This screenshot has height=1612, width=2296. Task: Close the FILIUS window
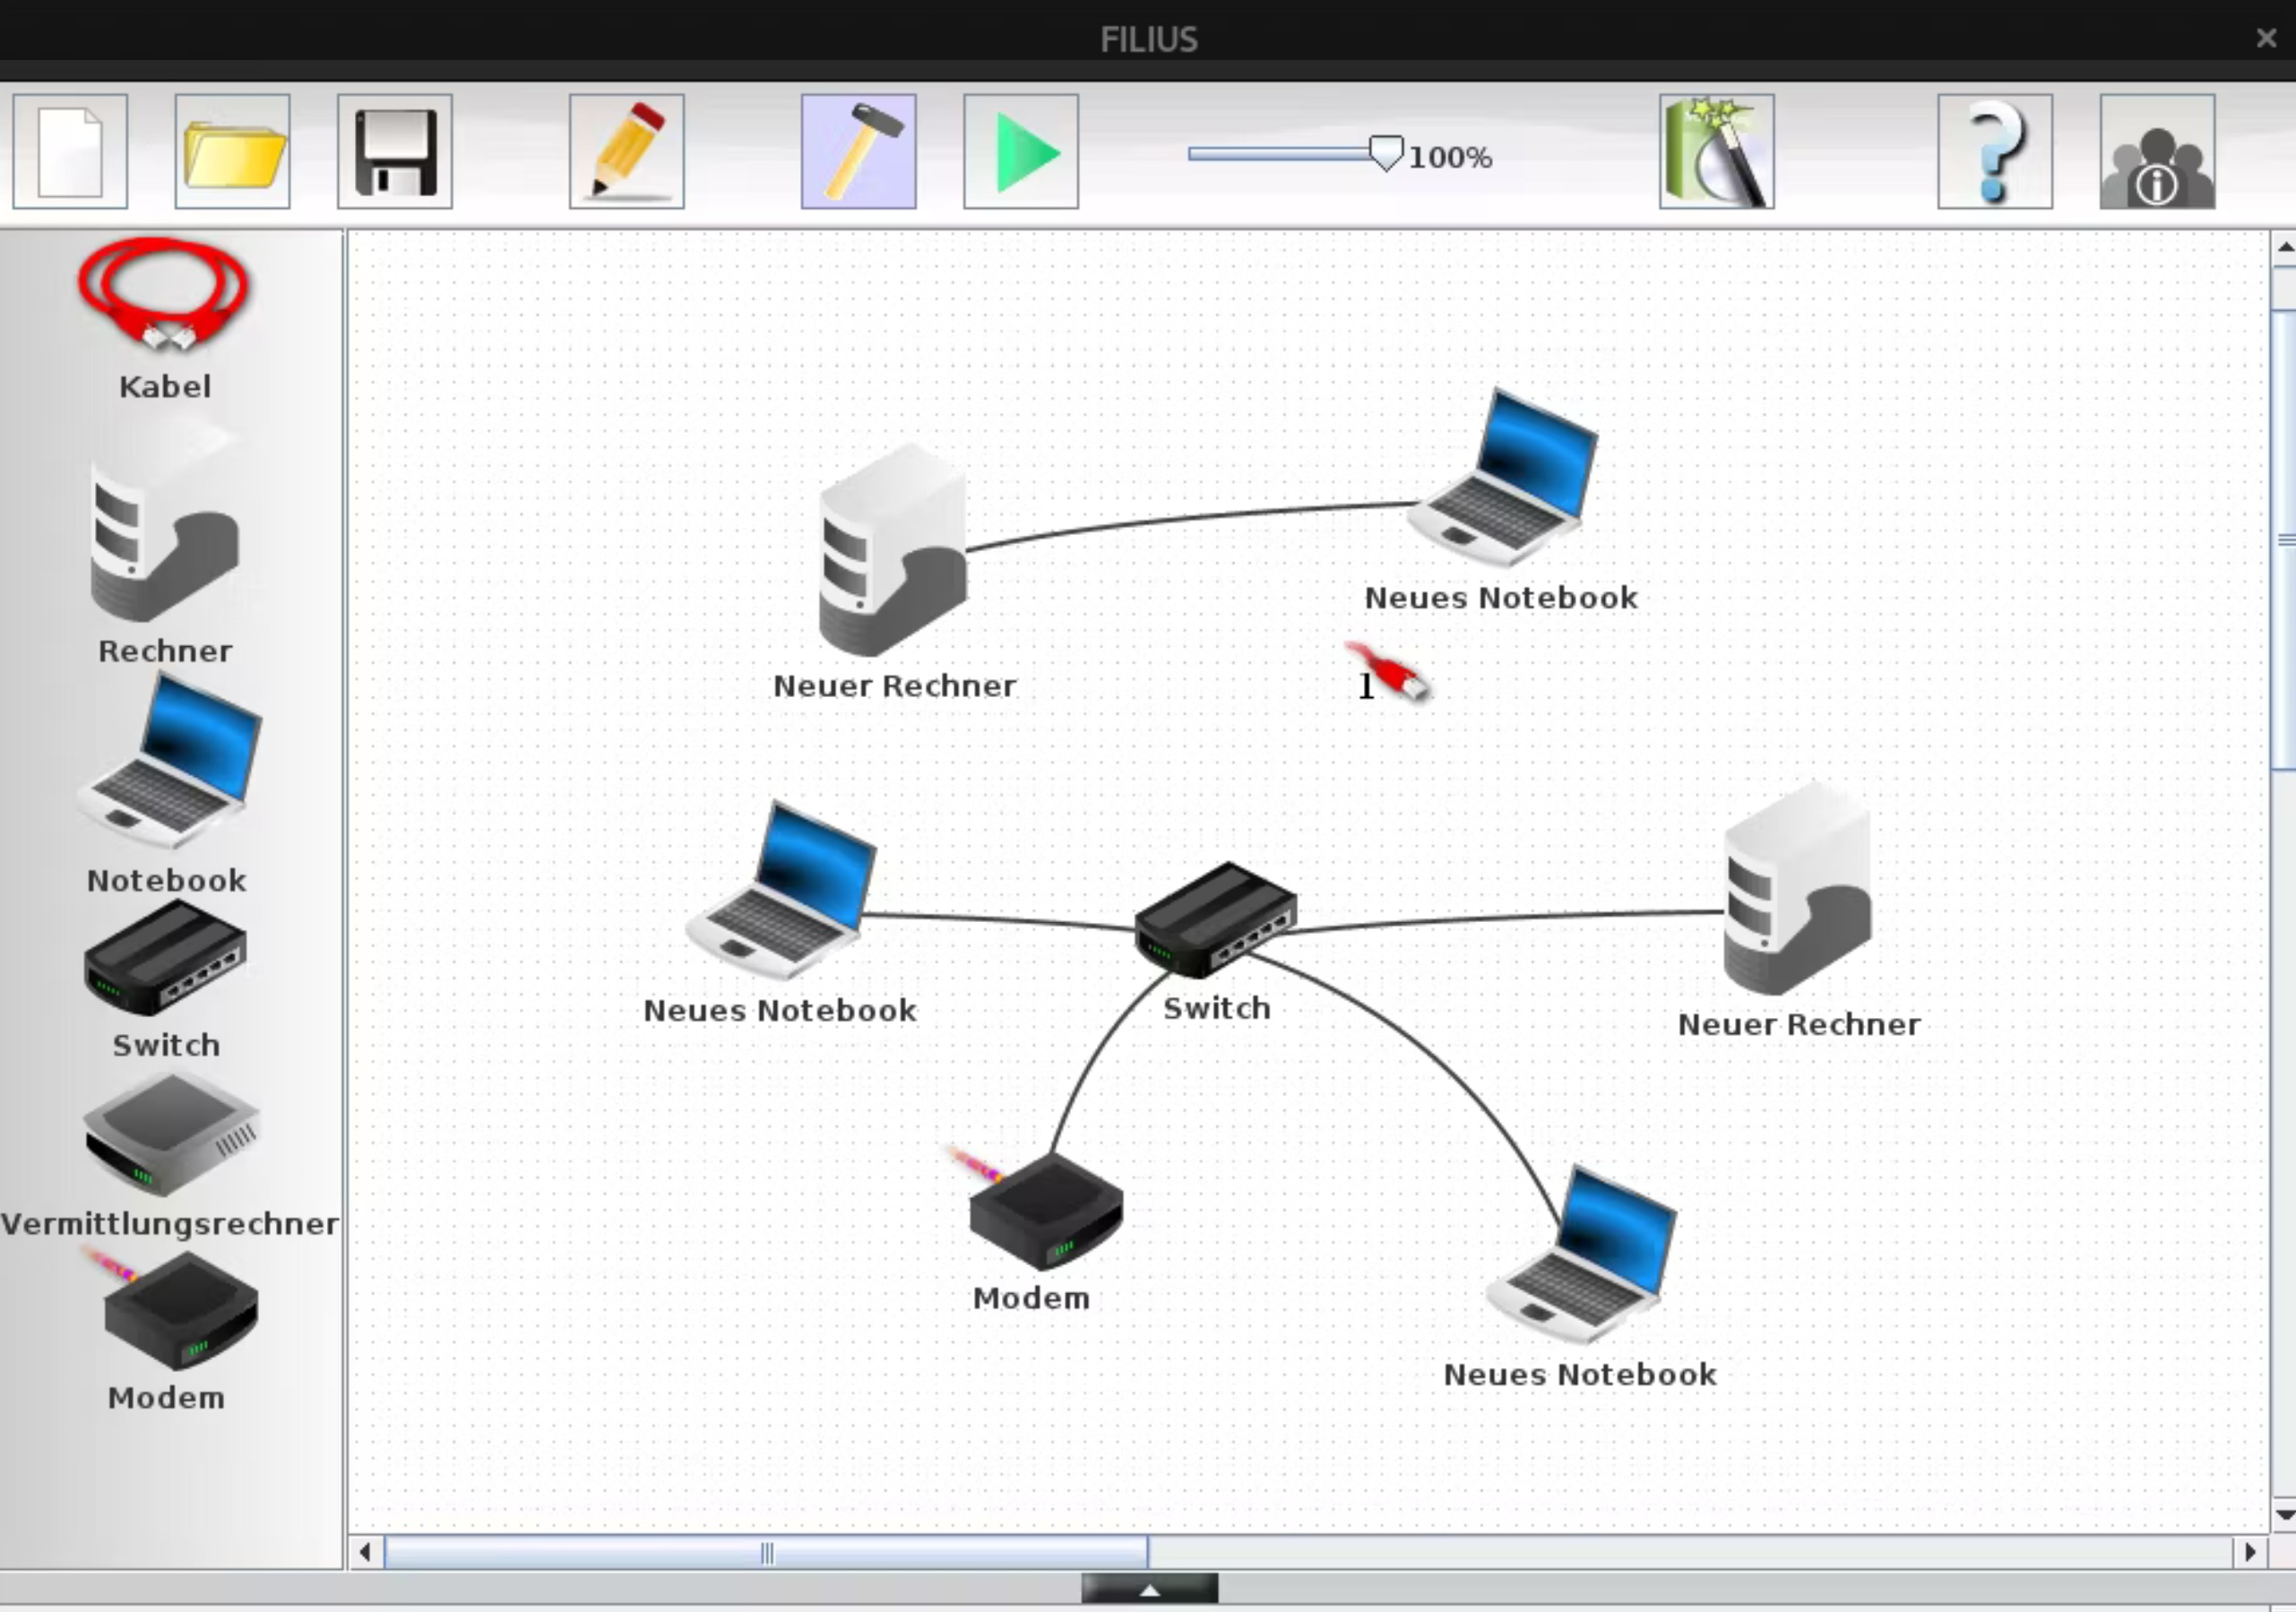[2266, 38]
